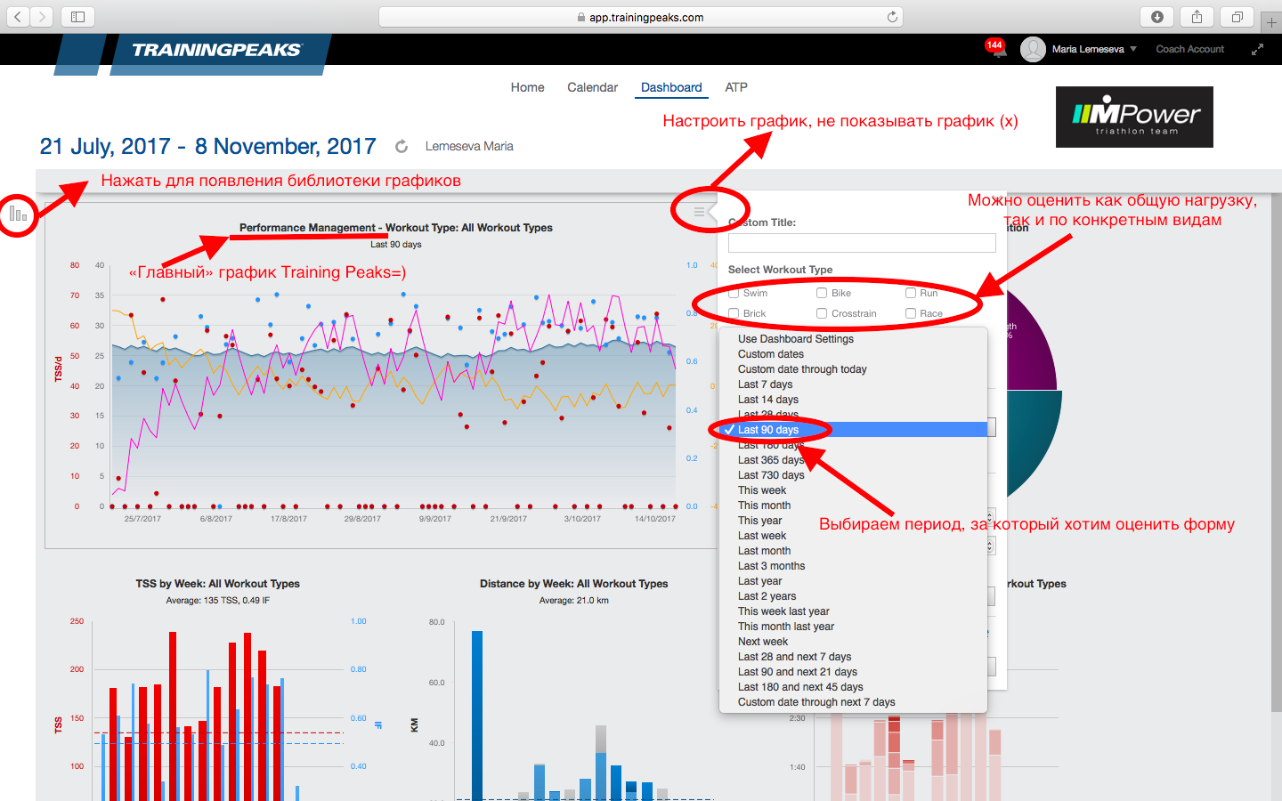The width and height of the screenshot is (1282, 801).
Task: Click the IMPower triathlon team logo
Action: (x=1134, y=117)
